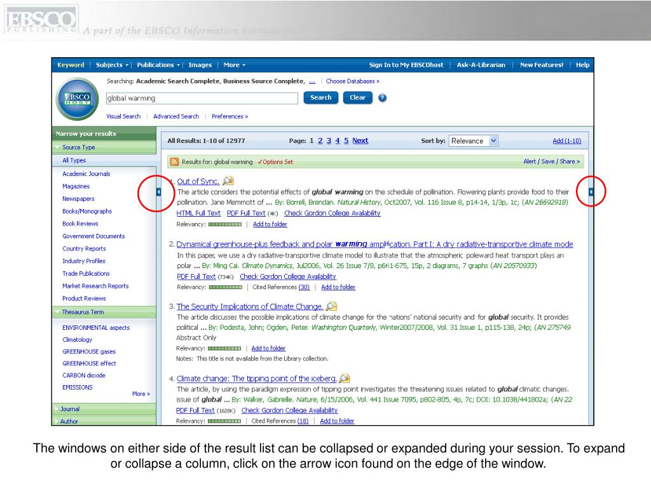
Task: Click Sign In to My EBSCOhost
Action: coord(406,65)
